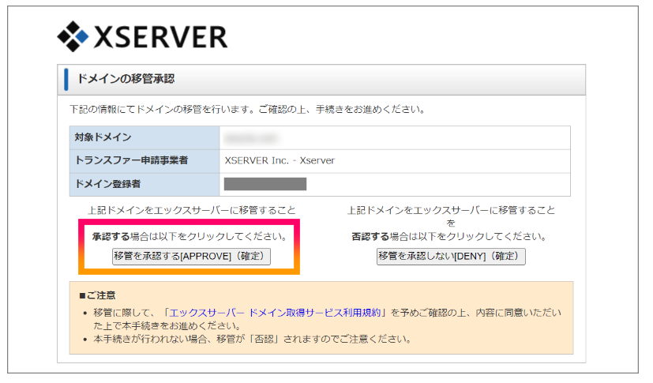The image size is (653, 383).
Task: Click the 否認する場合は以下をクリックしてください text
Action: tap(449, 237)
